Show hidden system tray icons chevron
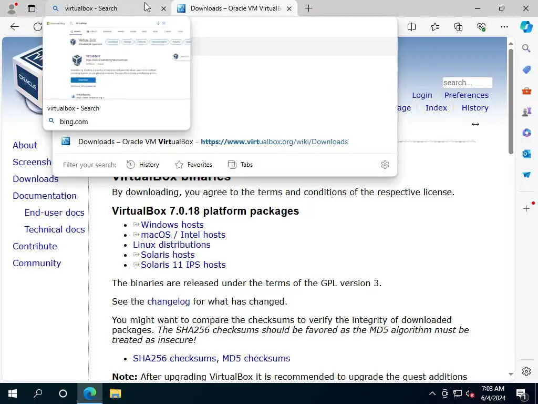The height and width of the screenshot is (404, 538). (x=432, y=393)
